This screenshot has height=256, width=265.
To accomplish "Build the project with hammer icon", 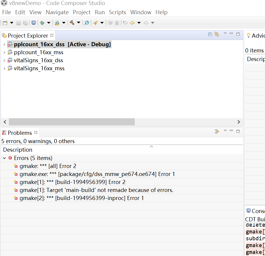I will point(72,23).
